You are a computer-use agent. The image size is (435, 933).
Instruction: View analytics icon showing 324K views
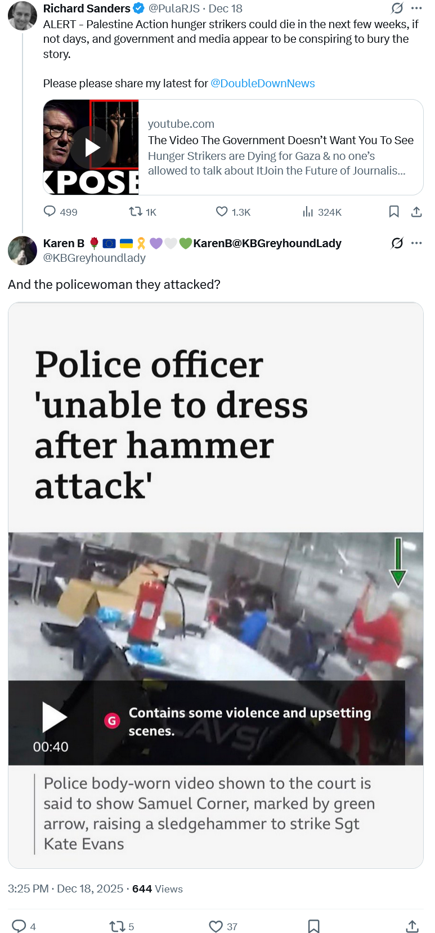(x=308, y=211)
